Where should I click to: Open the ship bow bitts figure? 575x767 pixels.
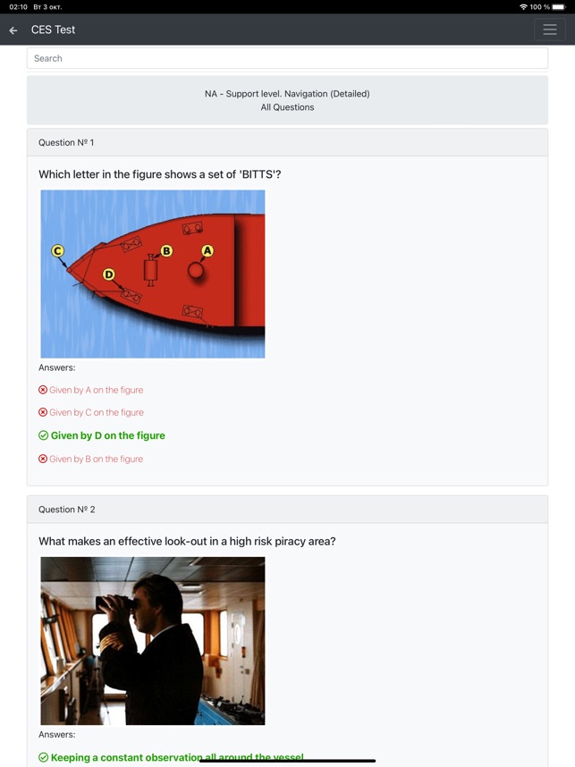153,274
